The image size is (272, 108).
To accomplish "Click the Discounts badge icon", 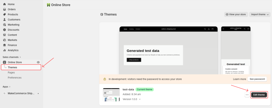I will tap(4, 30).
